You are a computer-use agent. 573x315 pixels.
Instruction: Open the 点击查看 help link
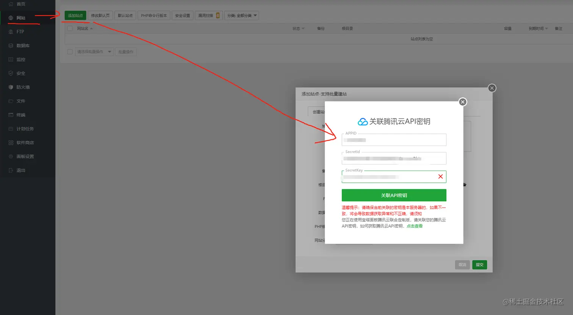[x=415, y=226]
